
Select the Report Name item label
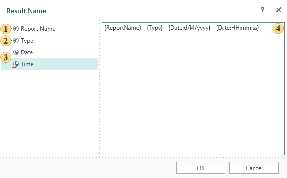pyautogui.click(x=38, y=29)
